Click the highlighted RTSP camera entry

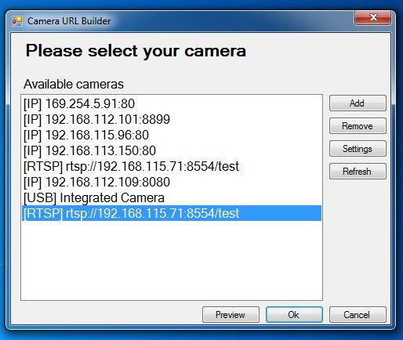click(x=172, y=213)
